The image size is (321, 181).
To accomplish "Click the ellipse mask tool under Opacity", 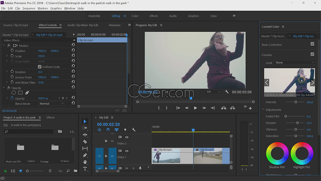I will coord(13,93).
